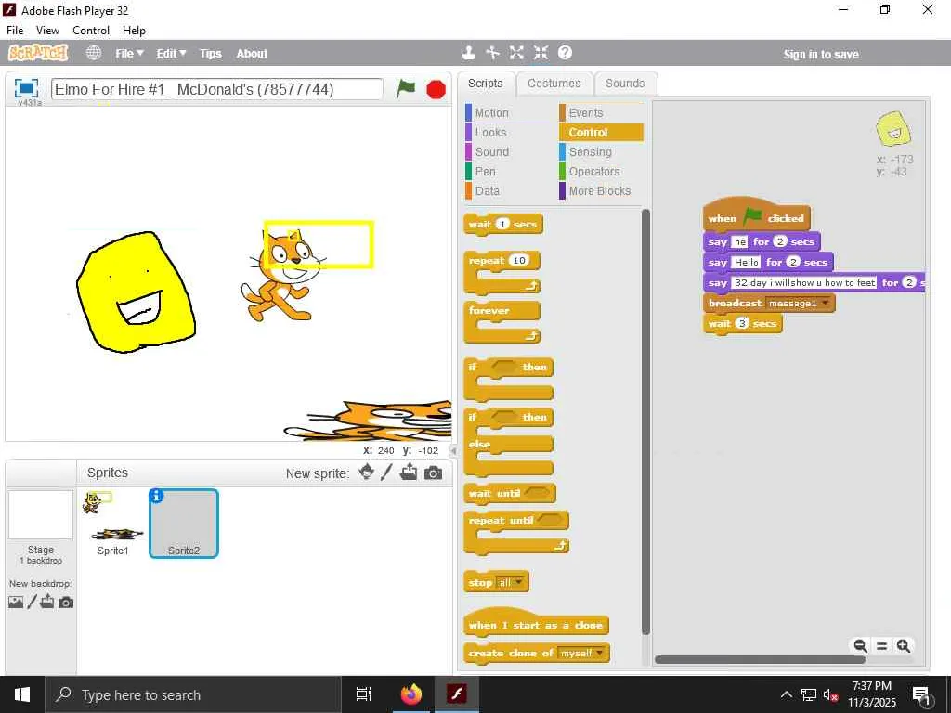951x713 pixels.
Task: Open stop all block dropdown
Action: [x=518, y=582]
